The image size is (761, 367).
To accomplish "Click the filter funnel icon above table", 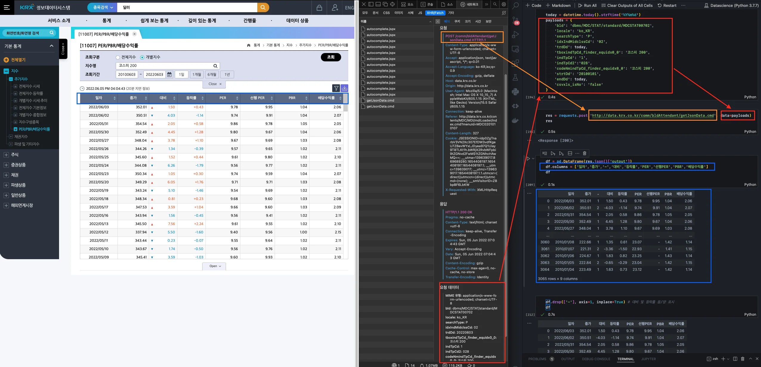I will 336,88.
